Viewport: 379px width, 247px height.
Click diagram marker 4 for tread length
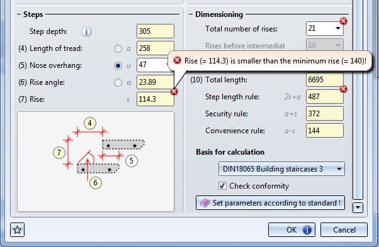click(90, 123)
